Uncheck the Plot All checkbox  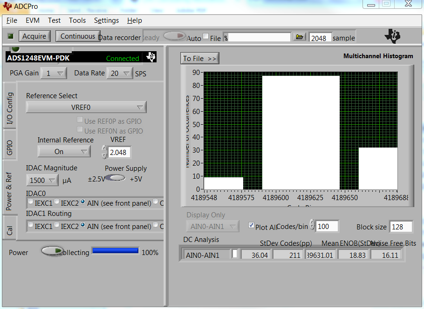[x=251, y=225]
